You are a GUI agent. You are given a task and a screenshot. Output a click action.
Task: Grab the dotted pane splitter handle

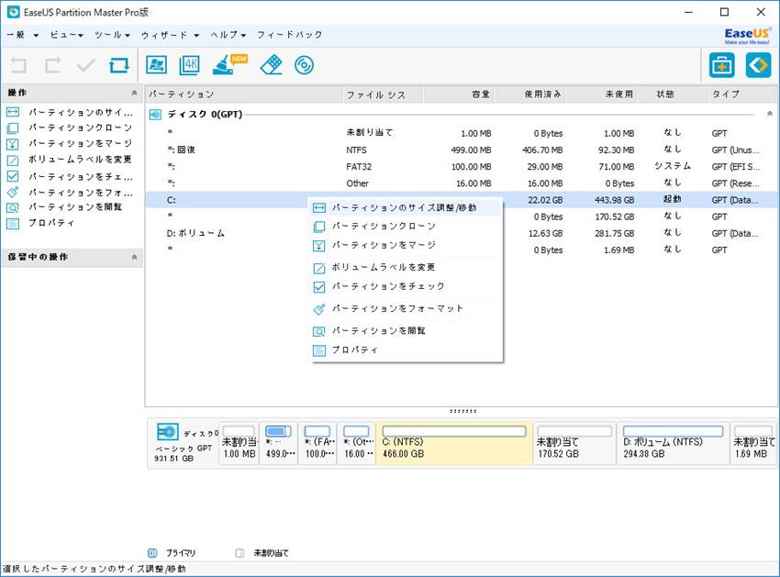click(x=462, y=411)
